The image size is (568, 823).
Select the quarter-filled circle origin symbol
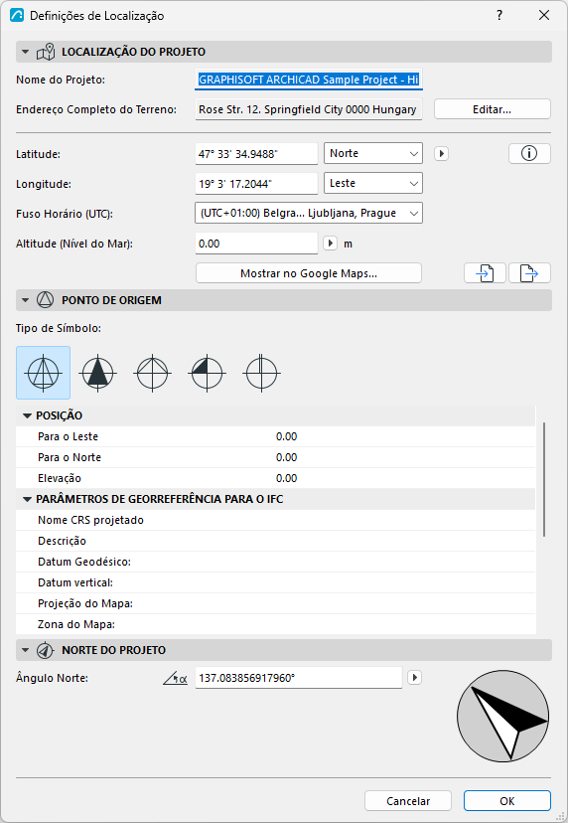tap(207, 373)
